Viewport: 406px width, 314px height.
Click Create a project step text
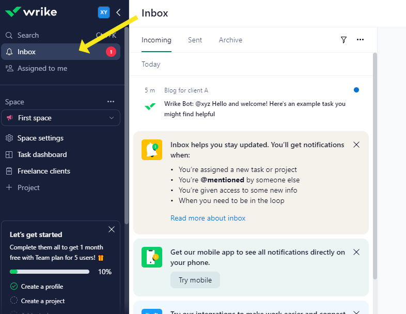click(x=43, y=301)
